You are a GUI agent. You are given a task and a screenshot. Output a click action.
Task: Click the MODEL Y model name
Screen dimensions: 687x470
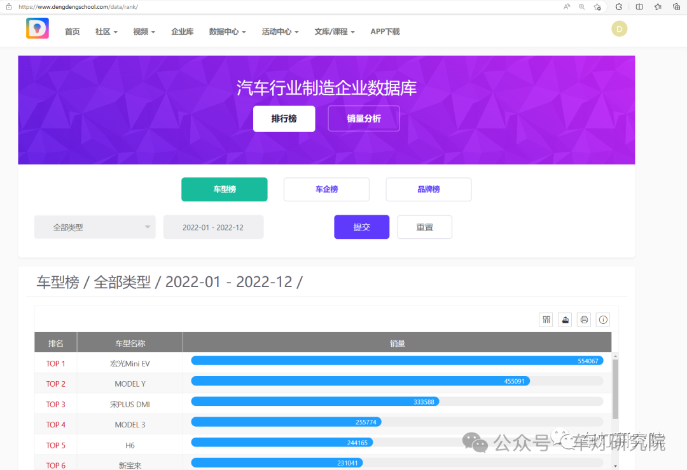point(130,384)
